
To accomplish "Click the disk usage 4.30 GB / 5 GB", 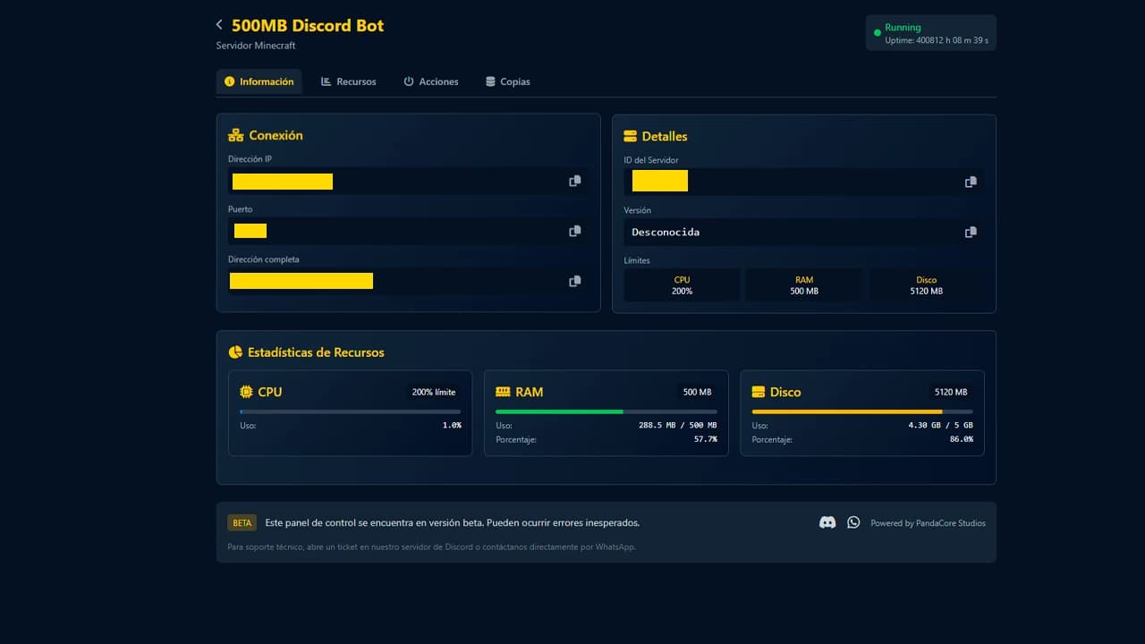I will click(940, 426).
